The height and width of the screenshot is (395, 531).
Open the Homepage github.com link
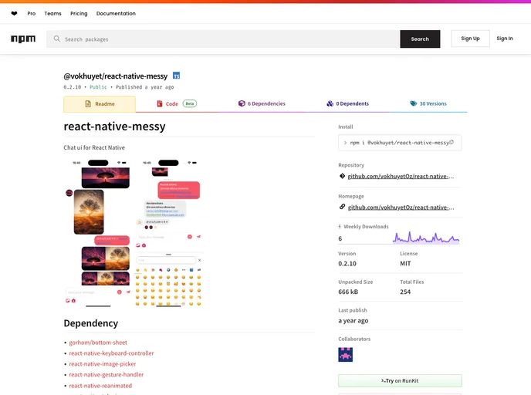pyautogui.click(x=401, y=208)
